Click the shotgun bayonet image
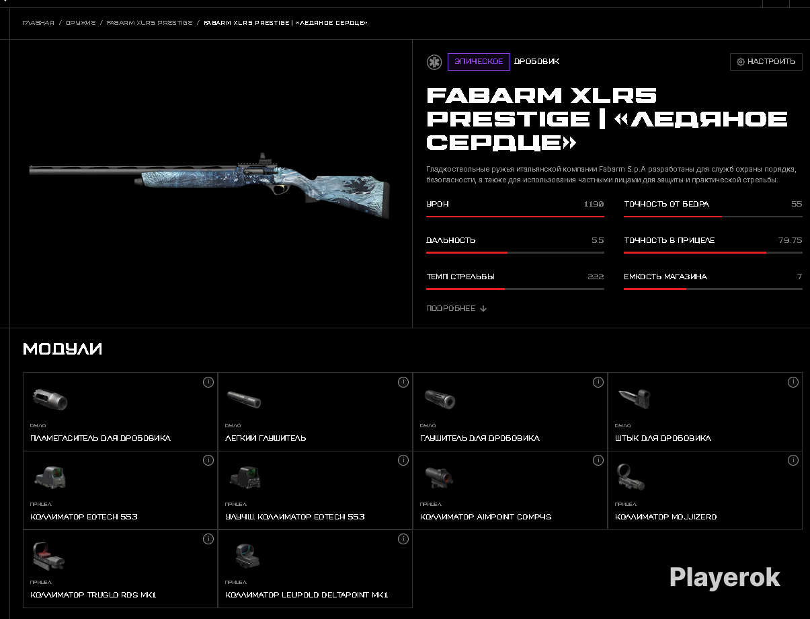 point(633,399)
